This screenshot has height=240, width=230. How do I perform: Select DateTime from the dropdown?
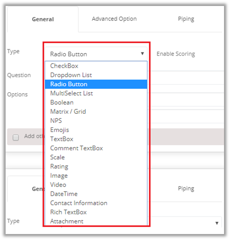[x=64, y=194]
